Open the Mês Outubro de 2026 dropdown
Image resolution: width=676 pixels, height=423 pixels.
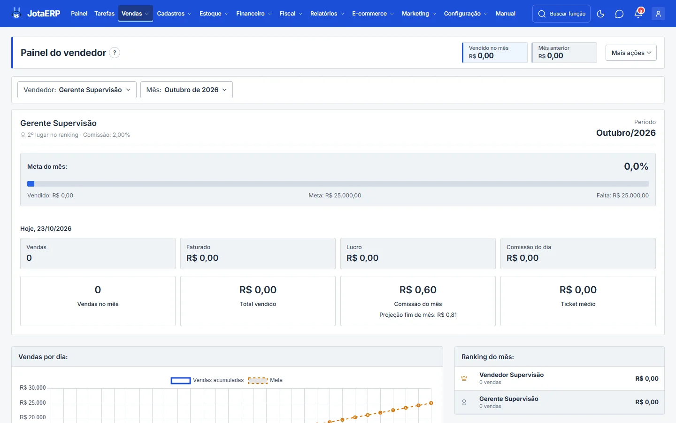186,90
